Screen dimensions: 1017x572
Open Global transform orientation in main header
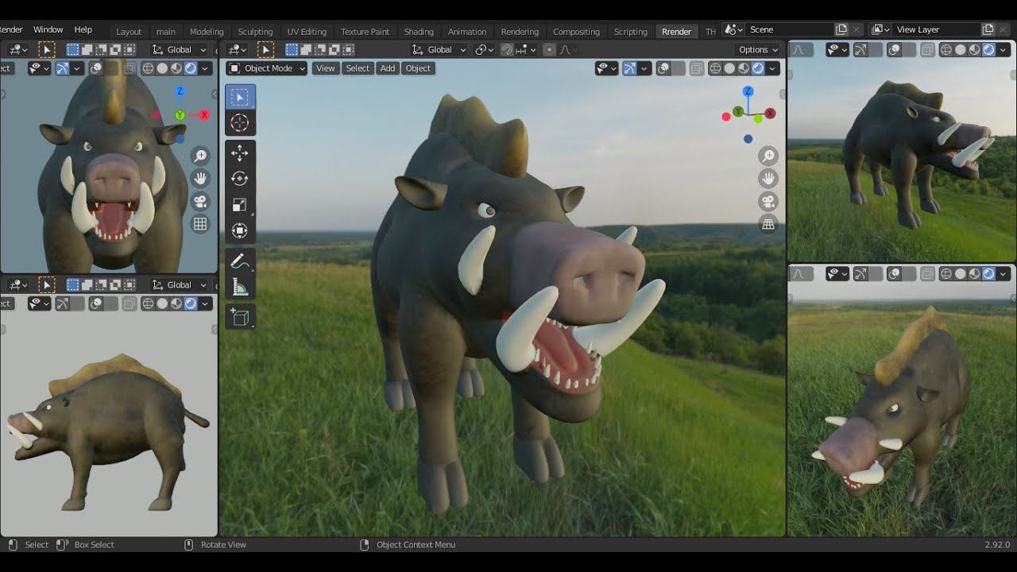click(439, 49)
